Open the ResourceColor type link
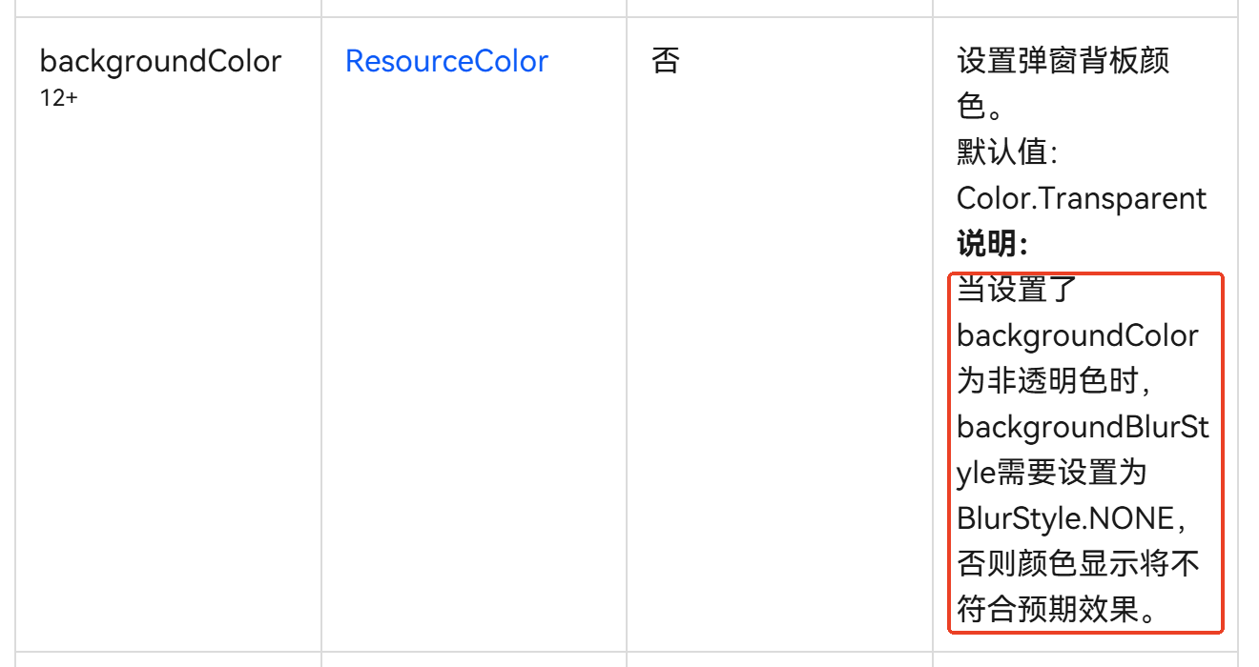The width and height of the screenshot is (1259, 667). pyautogui.click(x=446, y=62)
